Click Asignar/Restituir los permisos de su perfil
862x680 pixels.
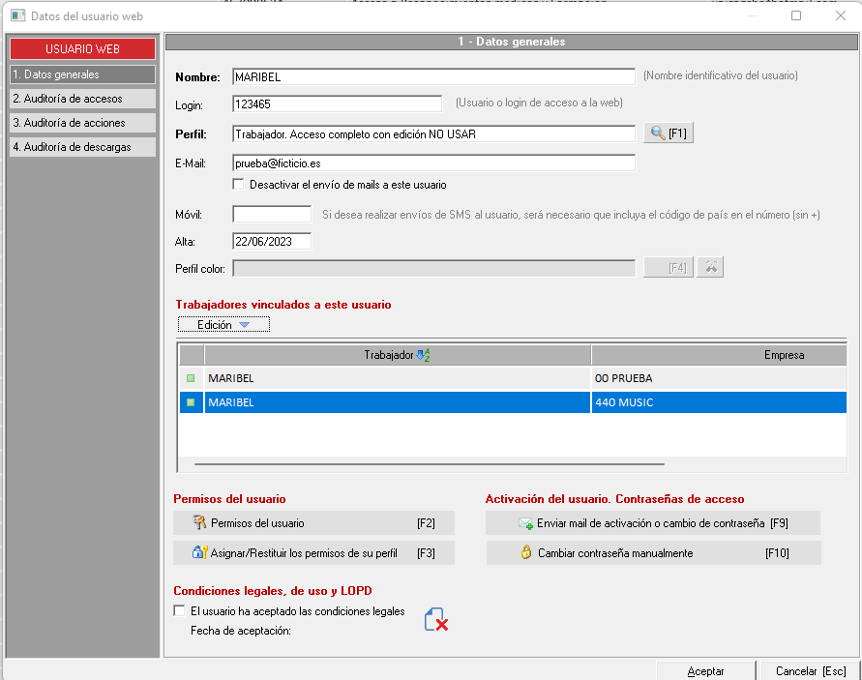coord(313,553)
